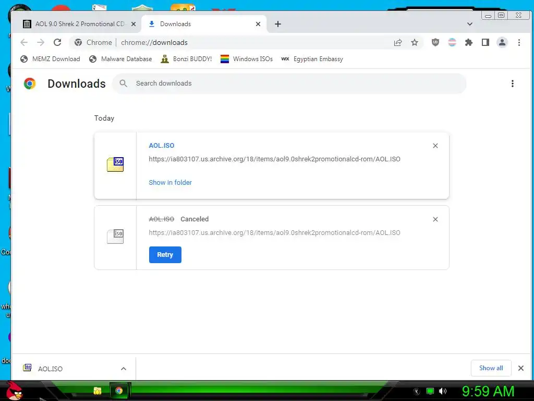Viewport: 534px width, 401px height.
Task: Click Show in folder link
Action: pyautogui.click(x=171, y=182)
